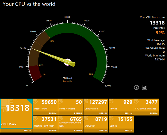The image size is (167, 135).
Task: Open the Compression 127297 tile
Action: click(96, 105)
